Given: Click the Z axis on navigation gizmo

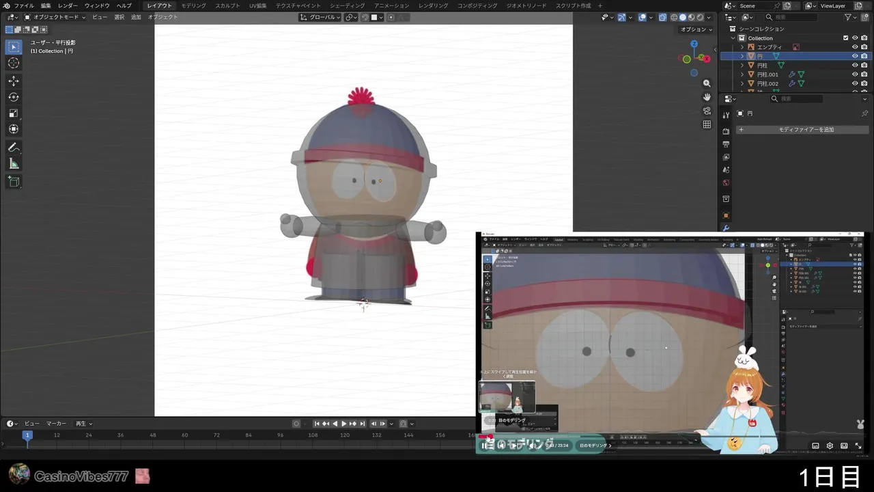Looking at the screenshot, I should point(694,44).
